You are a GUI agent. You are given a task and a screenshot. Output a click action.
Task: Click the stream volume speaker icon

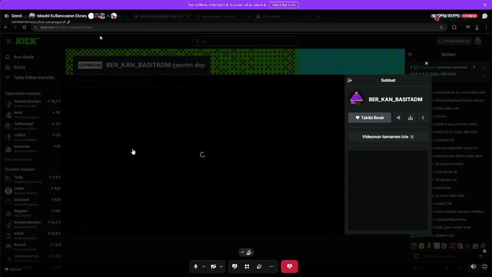click(x=474, y=267)
